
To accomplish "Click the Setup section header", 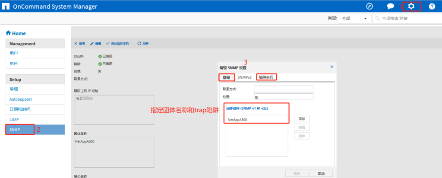I will click(x=35, y=79).
